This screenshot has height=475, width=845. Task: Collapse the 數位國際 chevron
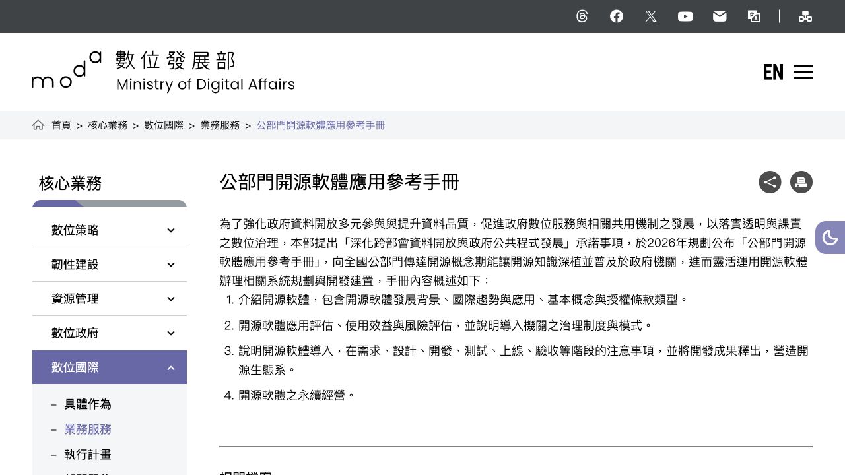(171, 367)
